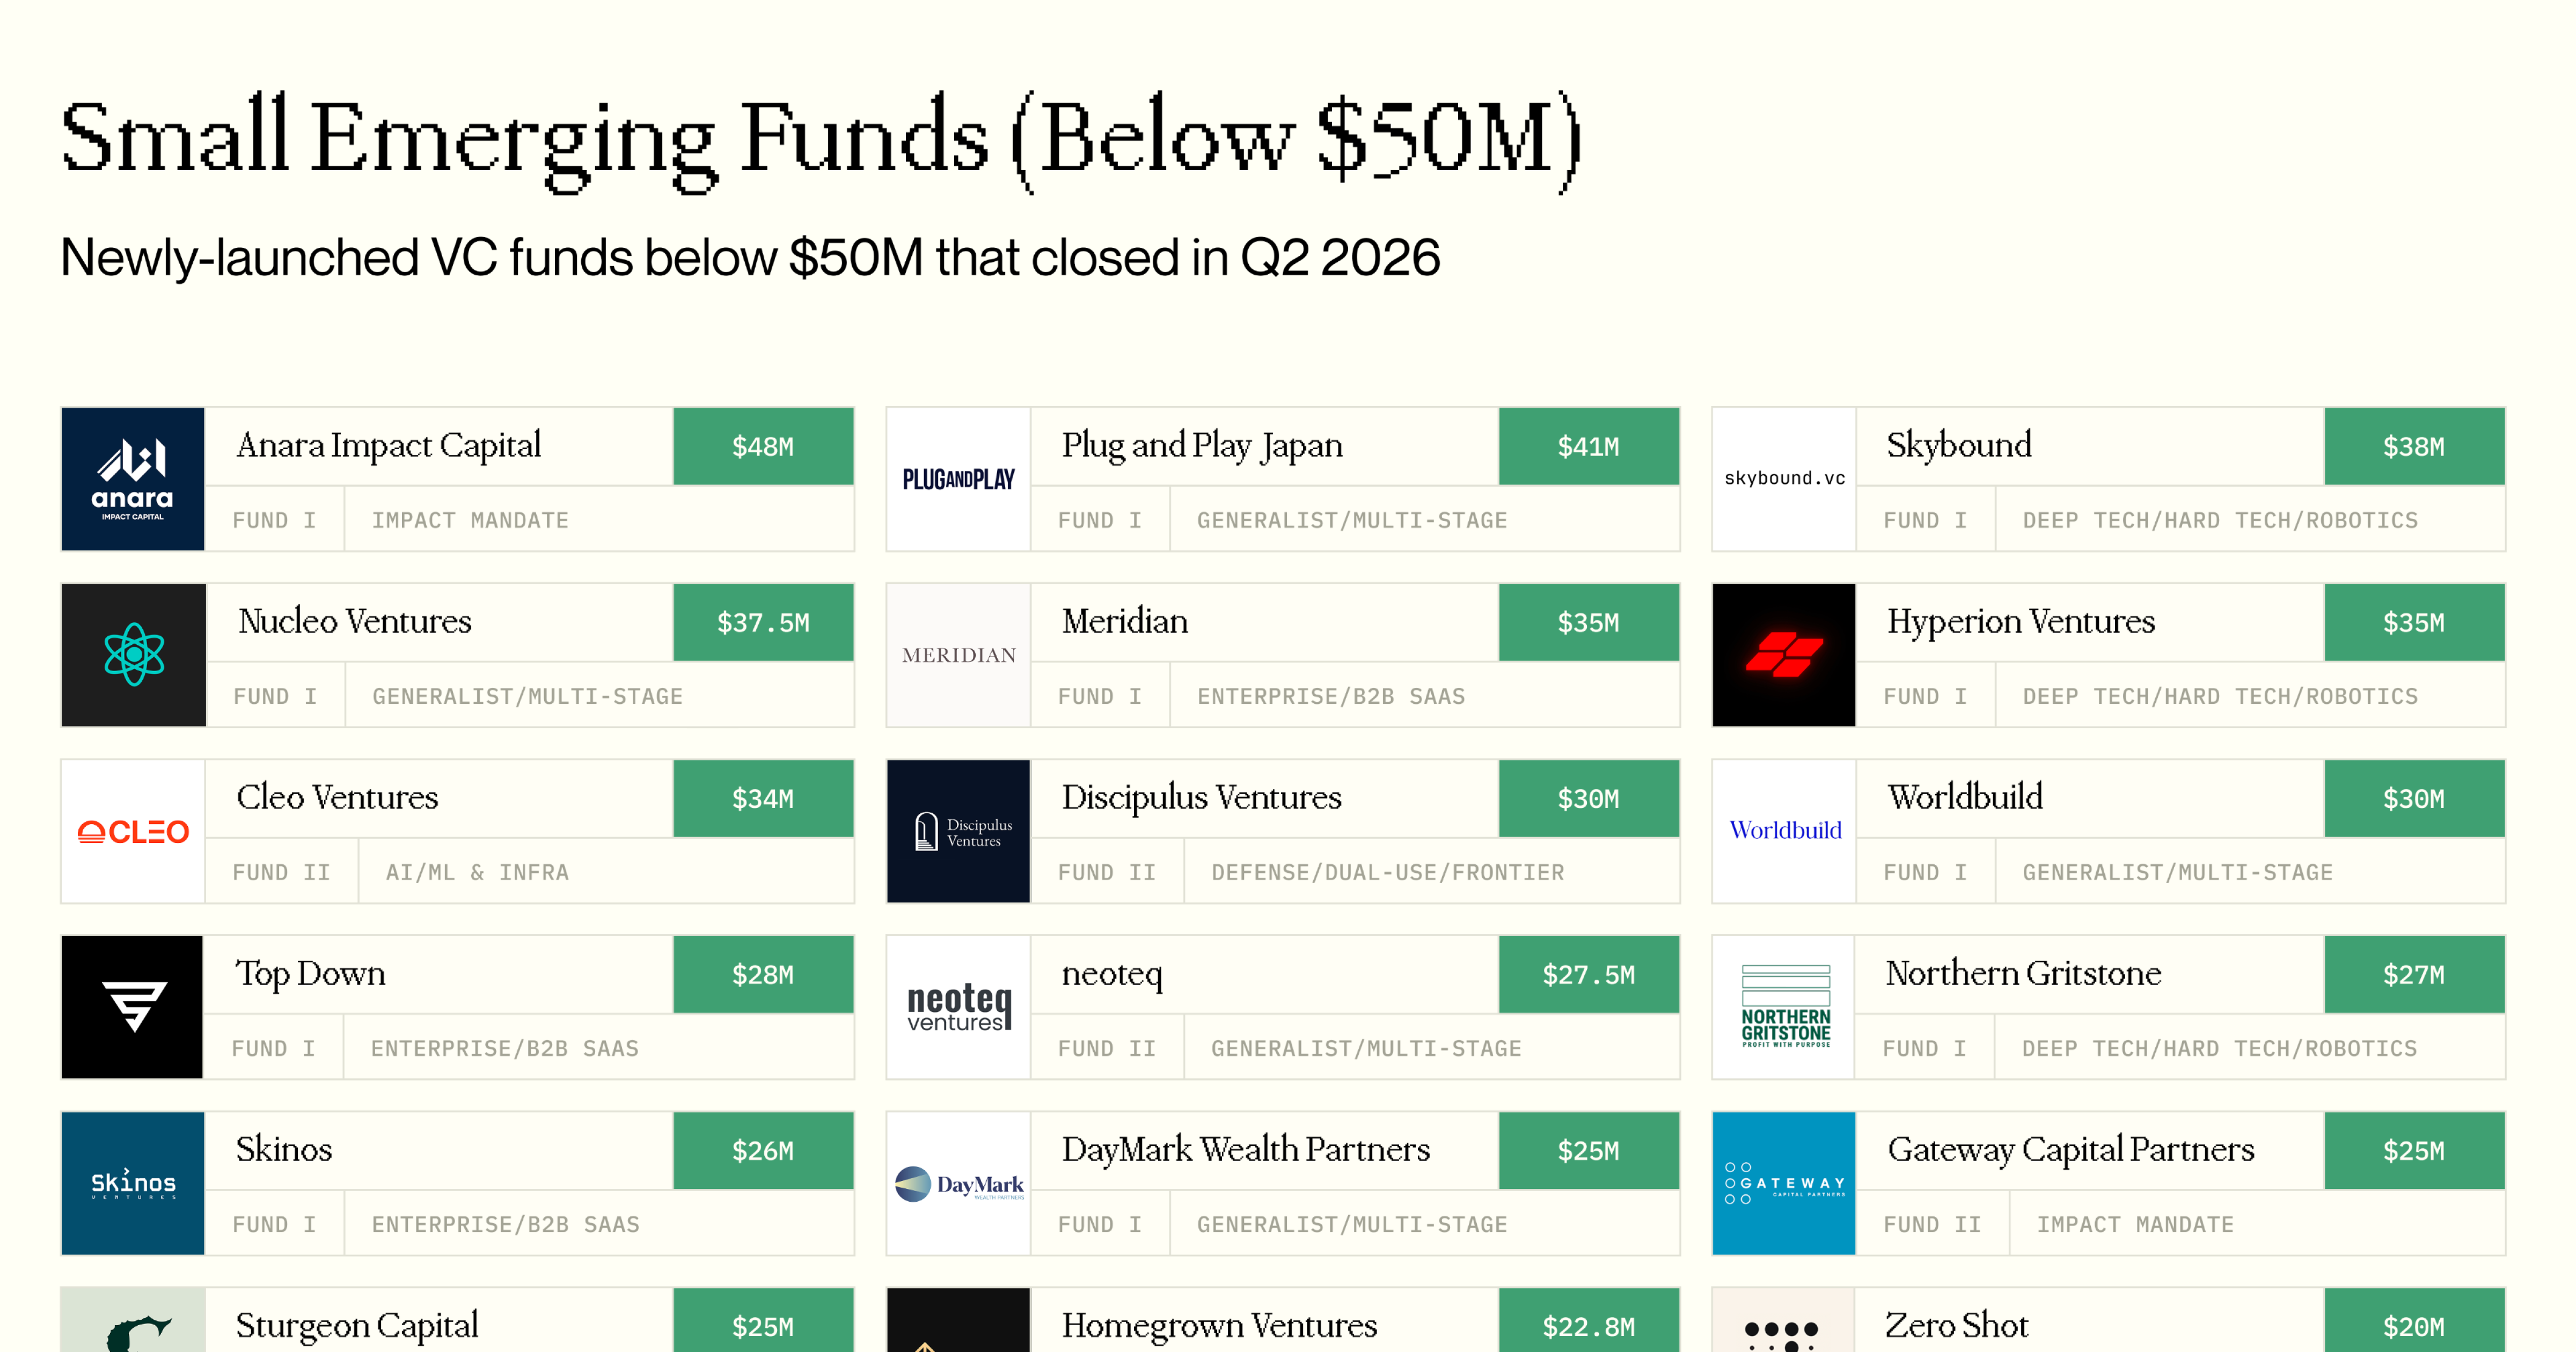This screenshot has width=2576, height=1352.
Task: Open the DayMark logo thumbnail
Action: coord(958,1183)
